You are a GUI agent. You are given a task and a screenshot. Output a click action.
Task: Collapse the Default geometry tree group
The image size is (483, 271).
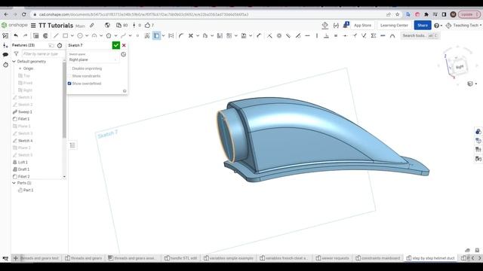(x=14, y=62)
